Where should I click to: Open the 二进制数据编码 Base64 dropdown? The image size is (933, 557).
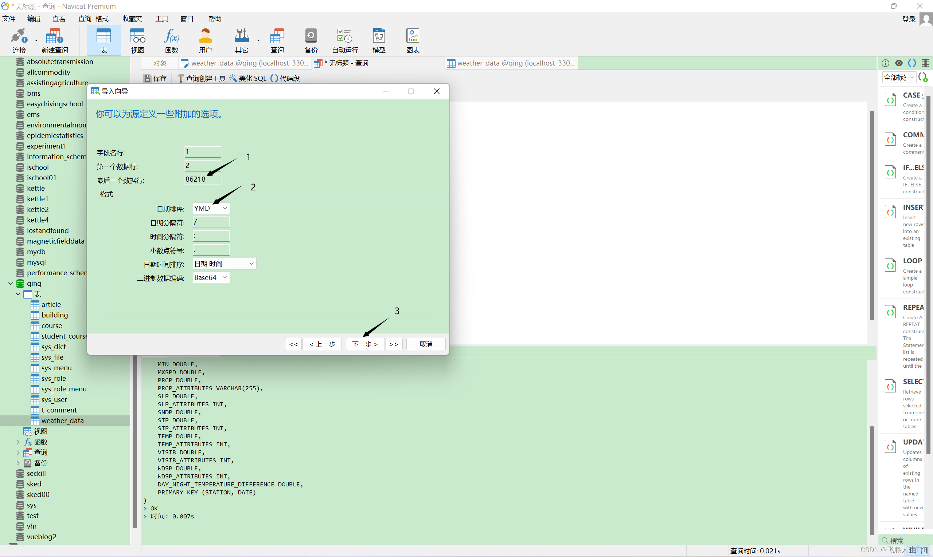[211, 278]
